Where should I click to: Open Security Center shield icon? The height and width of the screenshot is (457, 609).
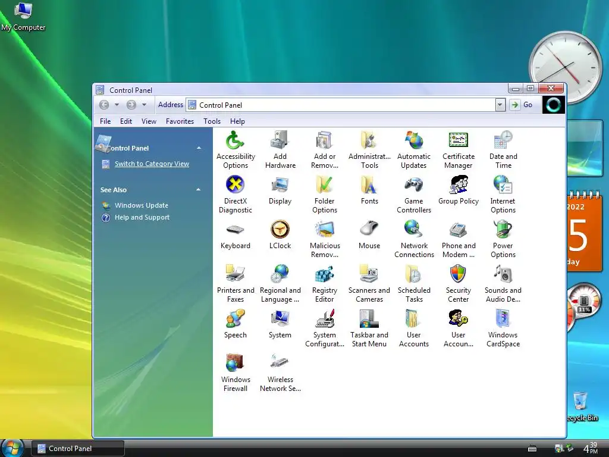(459, 274)
